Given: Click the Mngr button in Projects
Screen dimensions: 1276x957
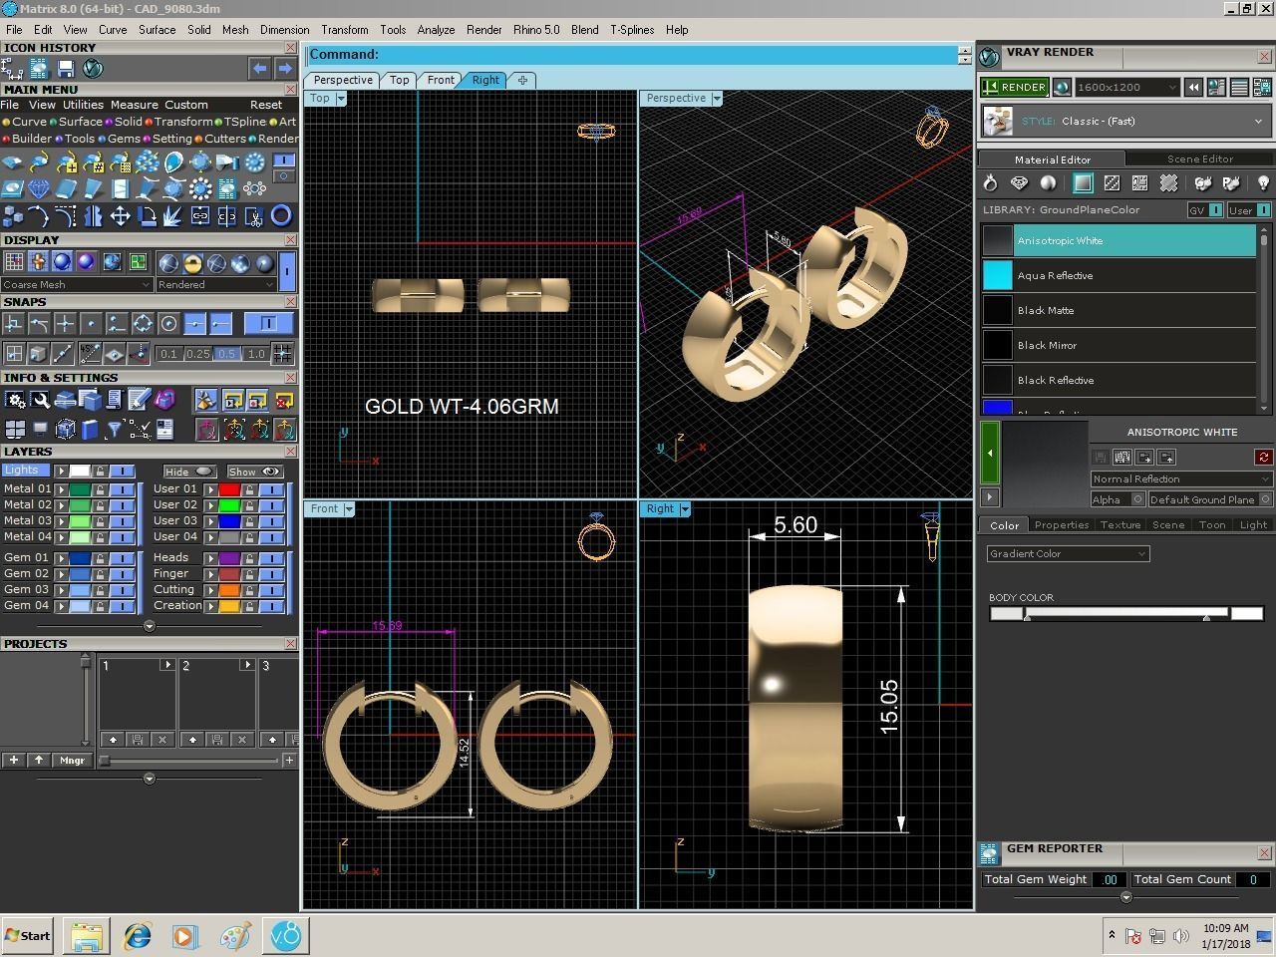Looking at the screenshot, I should pos(72,761).
